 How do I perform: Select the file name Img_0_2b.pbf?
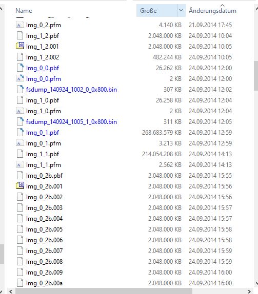tap(44, 176)
